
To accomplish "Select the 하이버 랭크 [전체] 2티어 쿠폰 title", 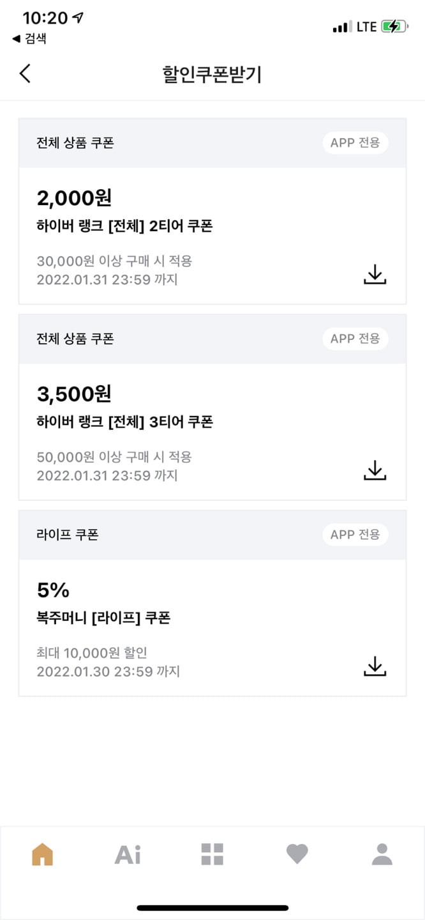I will 124,226.
